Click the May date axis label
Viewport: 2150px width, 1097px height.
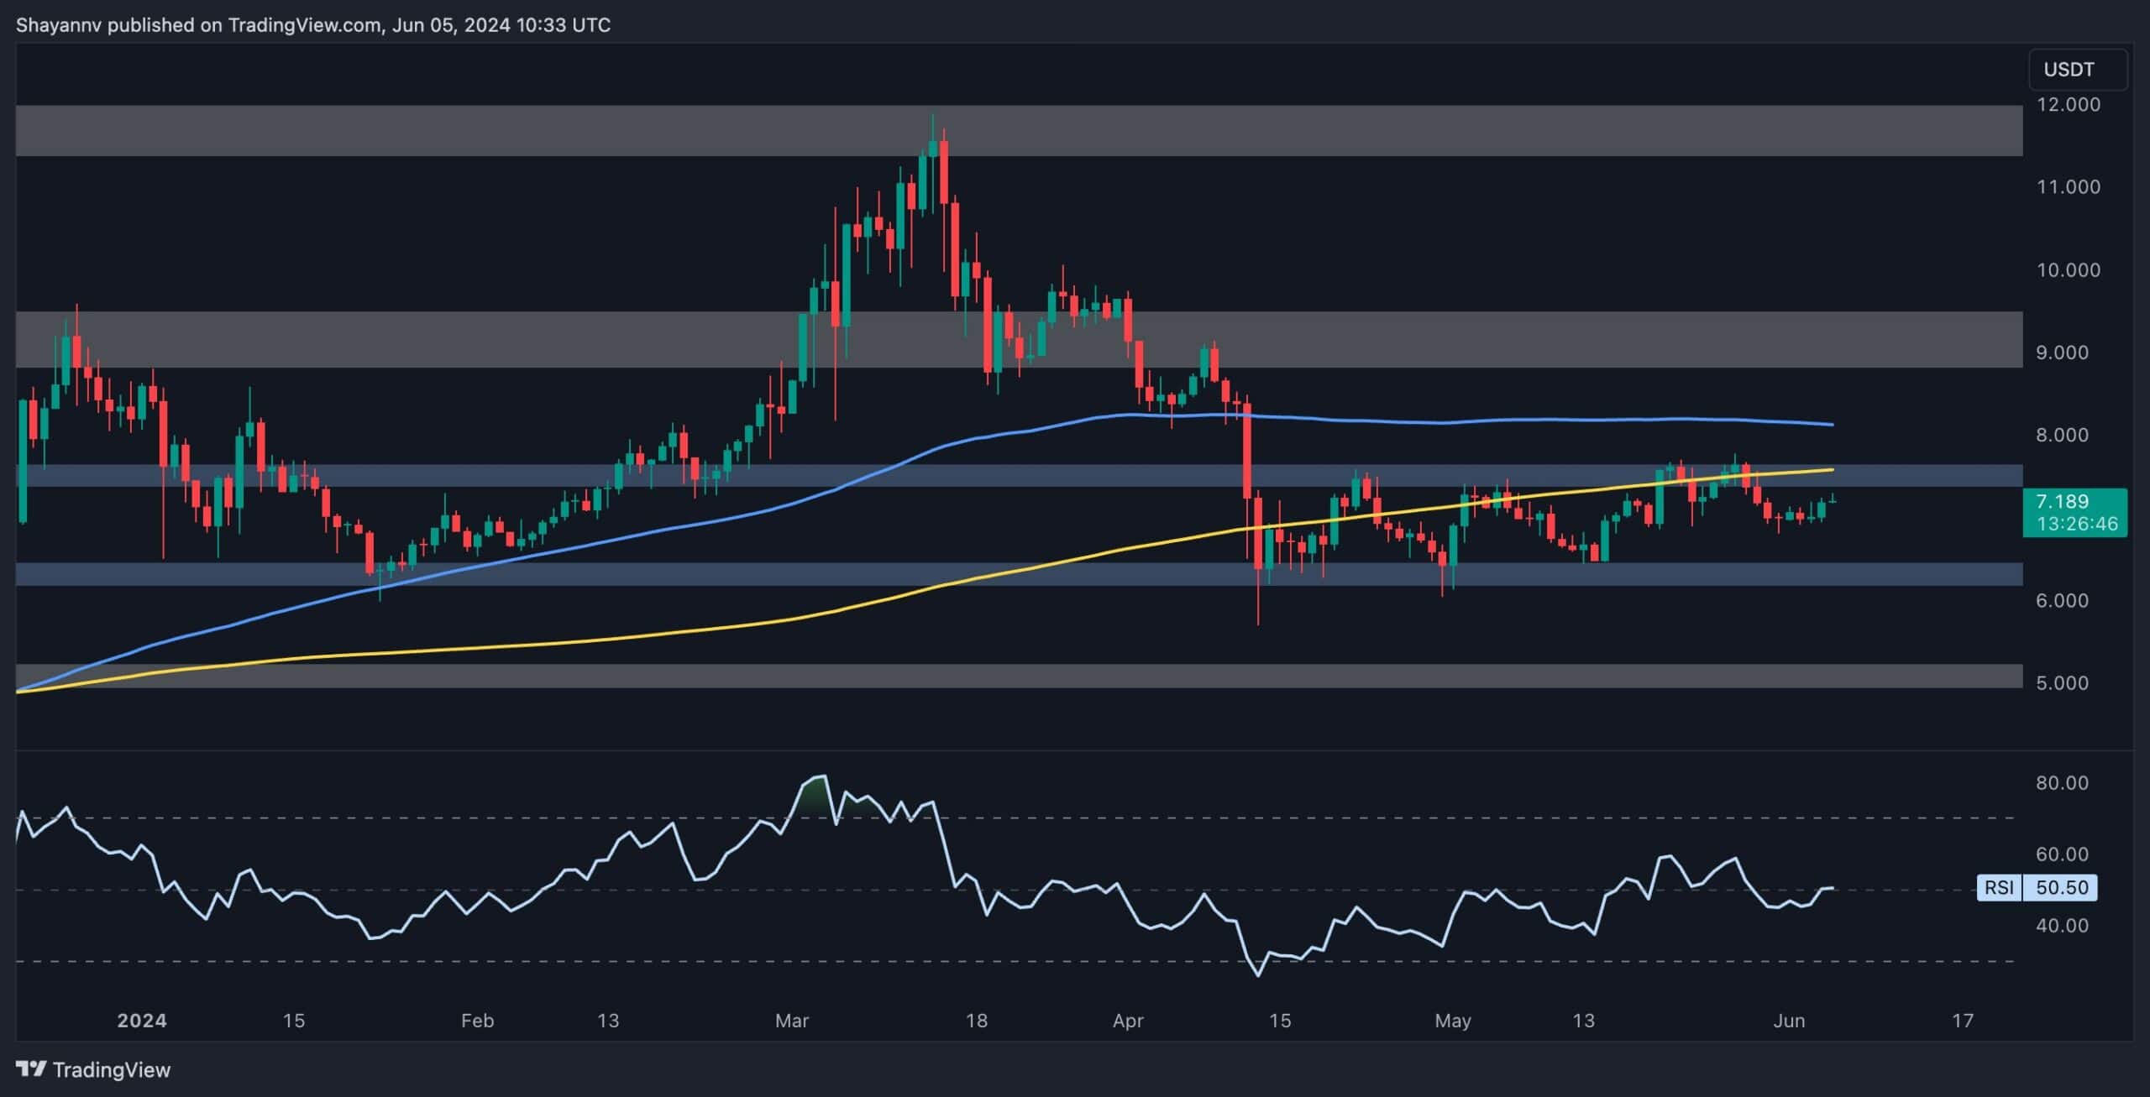coord(1452,1021)
